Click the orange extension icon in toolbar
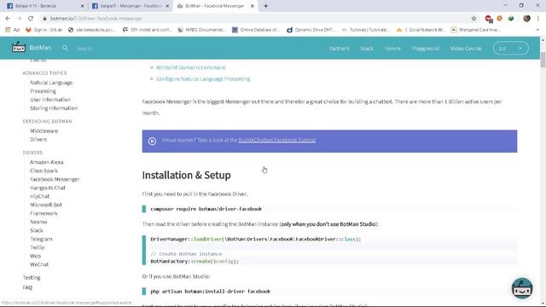The image size is (546, 307). pyautogui.click(x=499, y=19)
